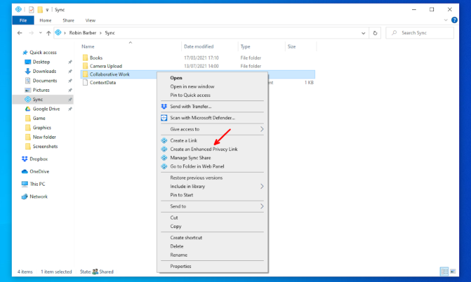Image resolution: width=471 pixels, height=282 pixels.
Task: Switch to the View ribbon tab
Action: (90, 21)
